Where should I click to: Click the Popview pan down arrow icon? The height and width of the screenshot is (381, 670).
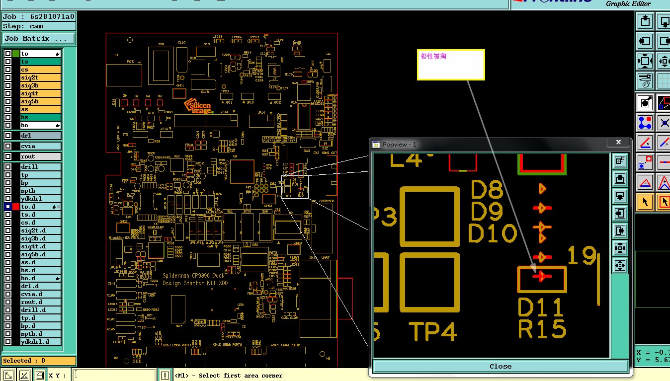tap(620, 196)
